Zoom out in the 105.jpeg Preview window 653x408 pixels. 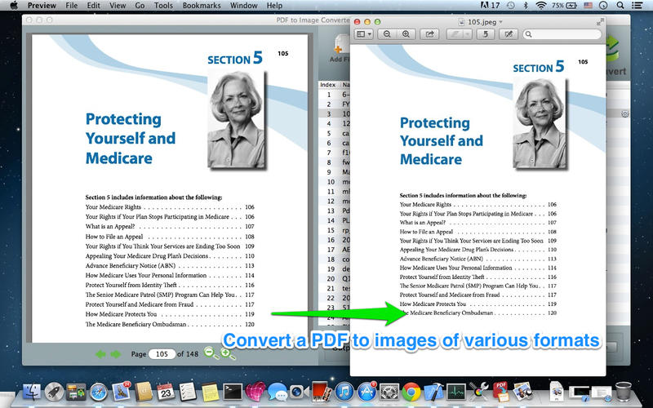[x=387, y=34]
